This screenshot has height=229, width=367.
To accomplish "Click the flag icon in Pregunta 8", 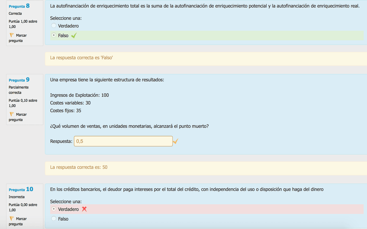I will tap(12, 35).
